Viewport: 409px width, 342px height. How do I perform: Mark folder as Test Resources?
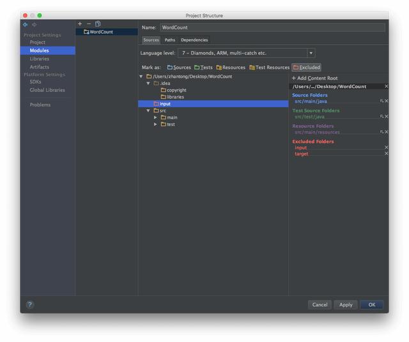coord(270,68)
